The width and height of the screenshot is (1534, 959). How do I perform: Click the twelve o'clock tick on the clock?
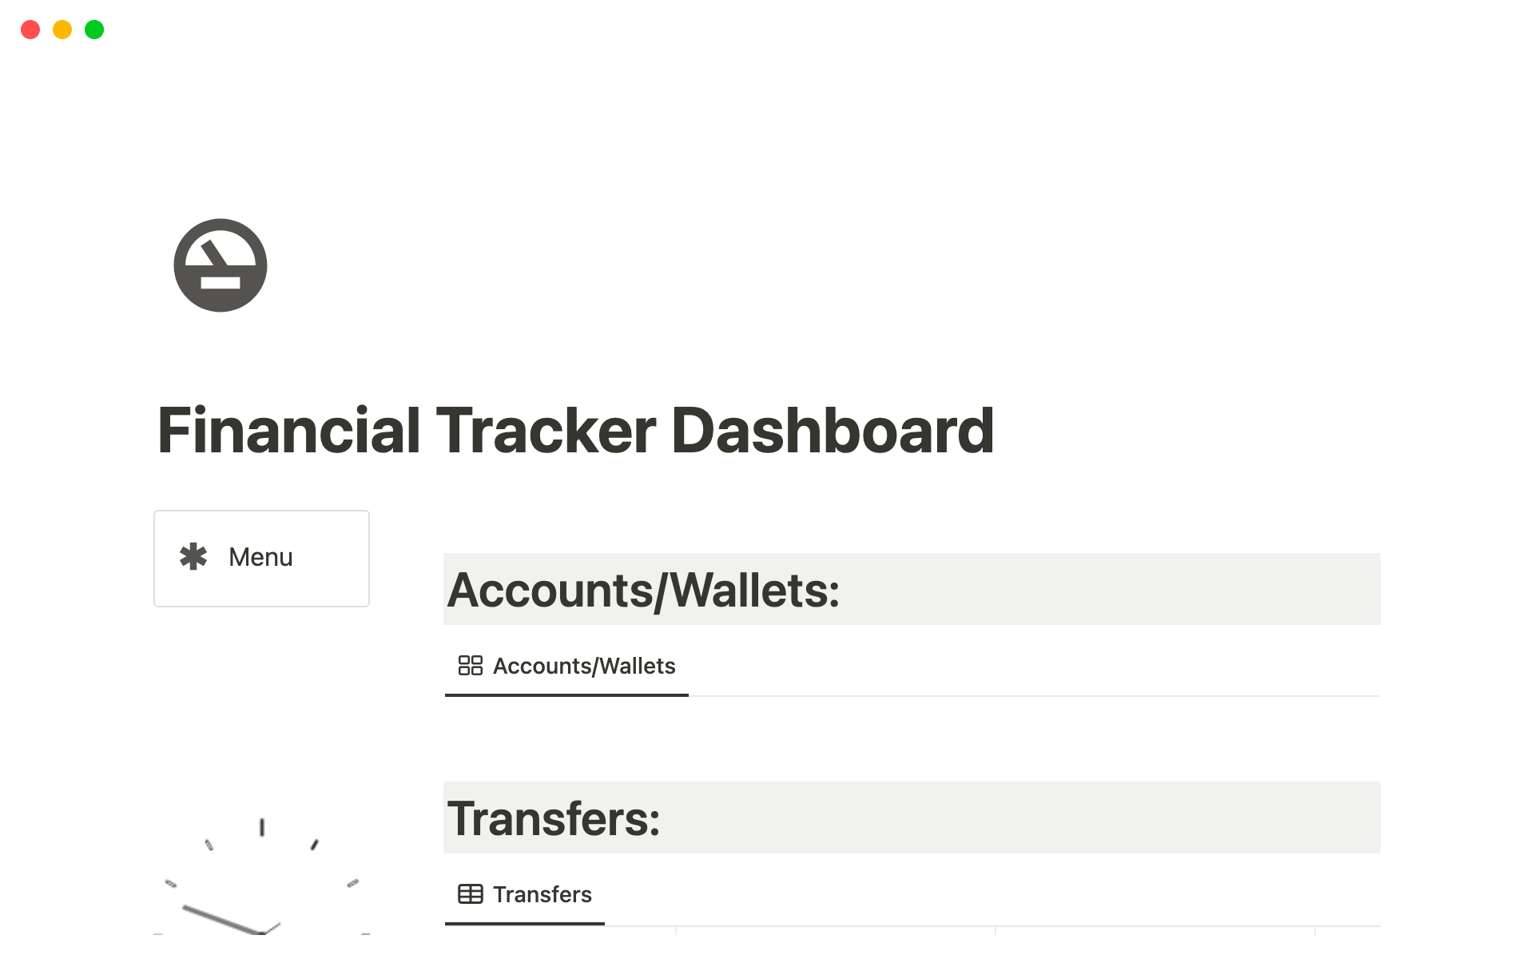pos(262,827)
